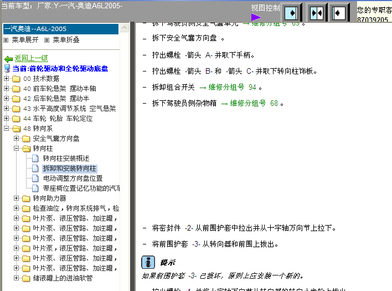Click the open folder icon of 转向柱

[26, 149]
